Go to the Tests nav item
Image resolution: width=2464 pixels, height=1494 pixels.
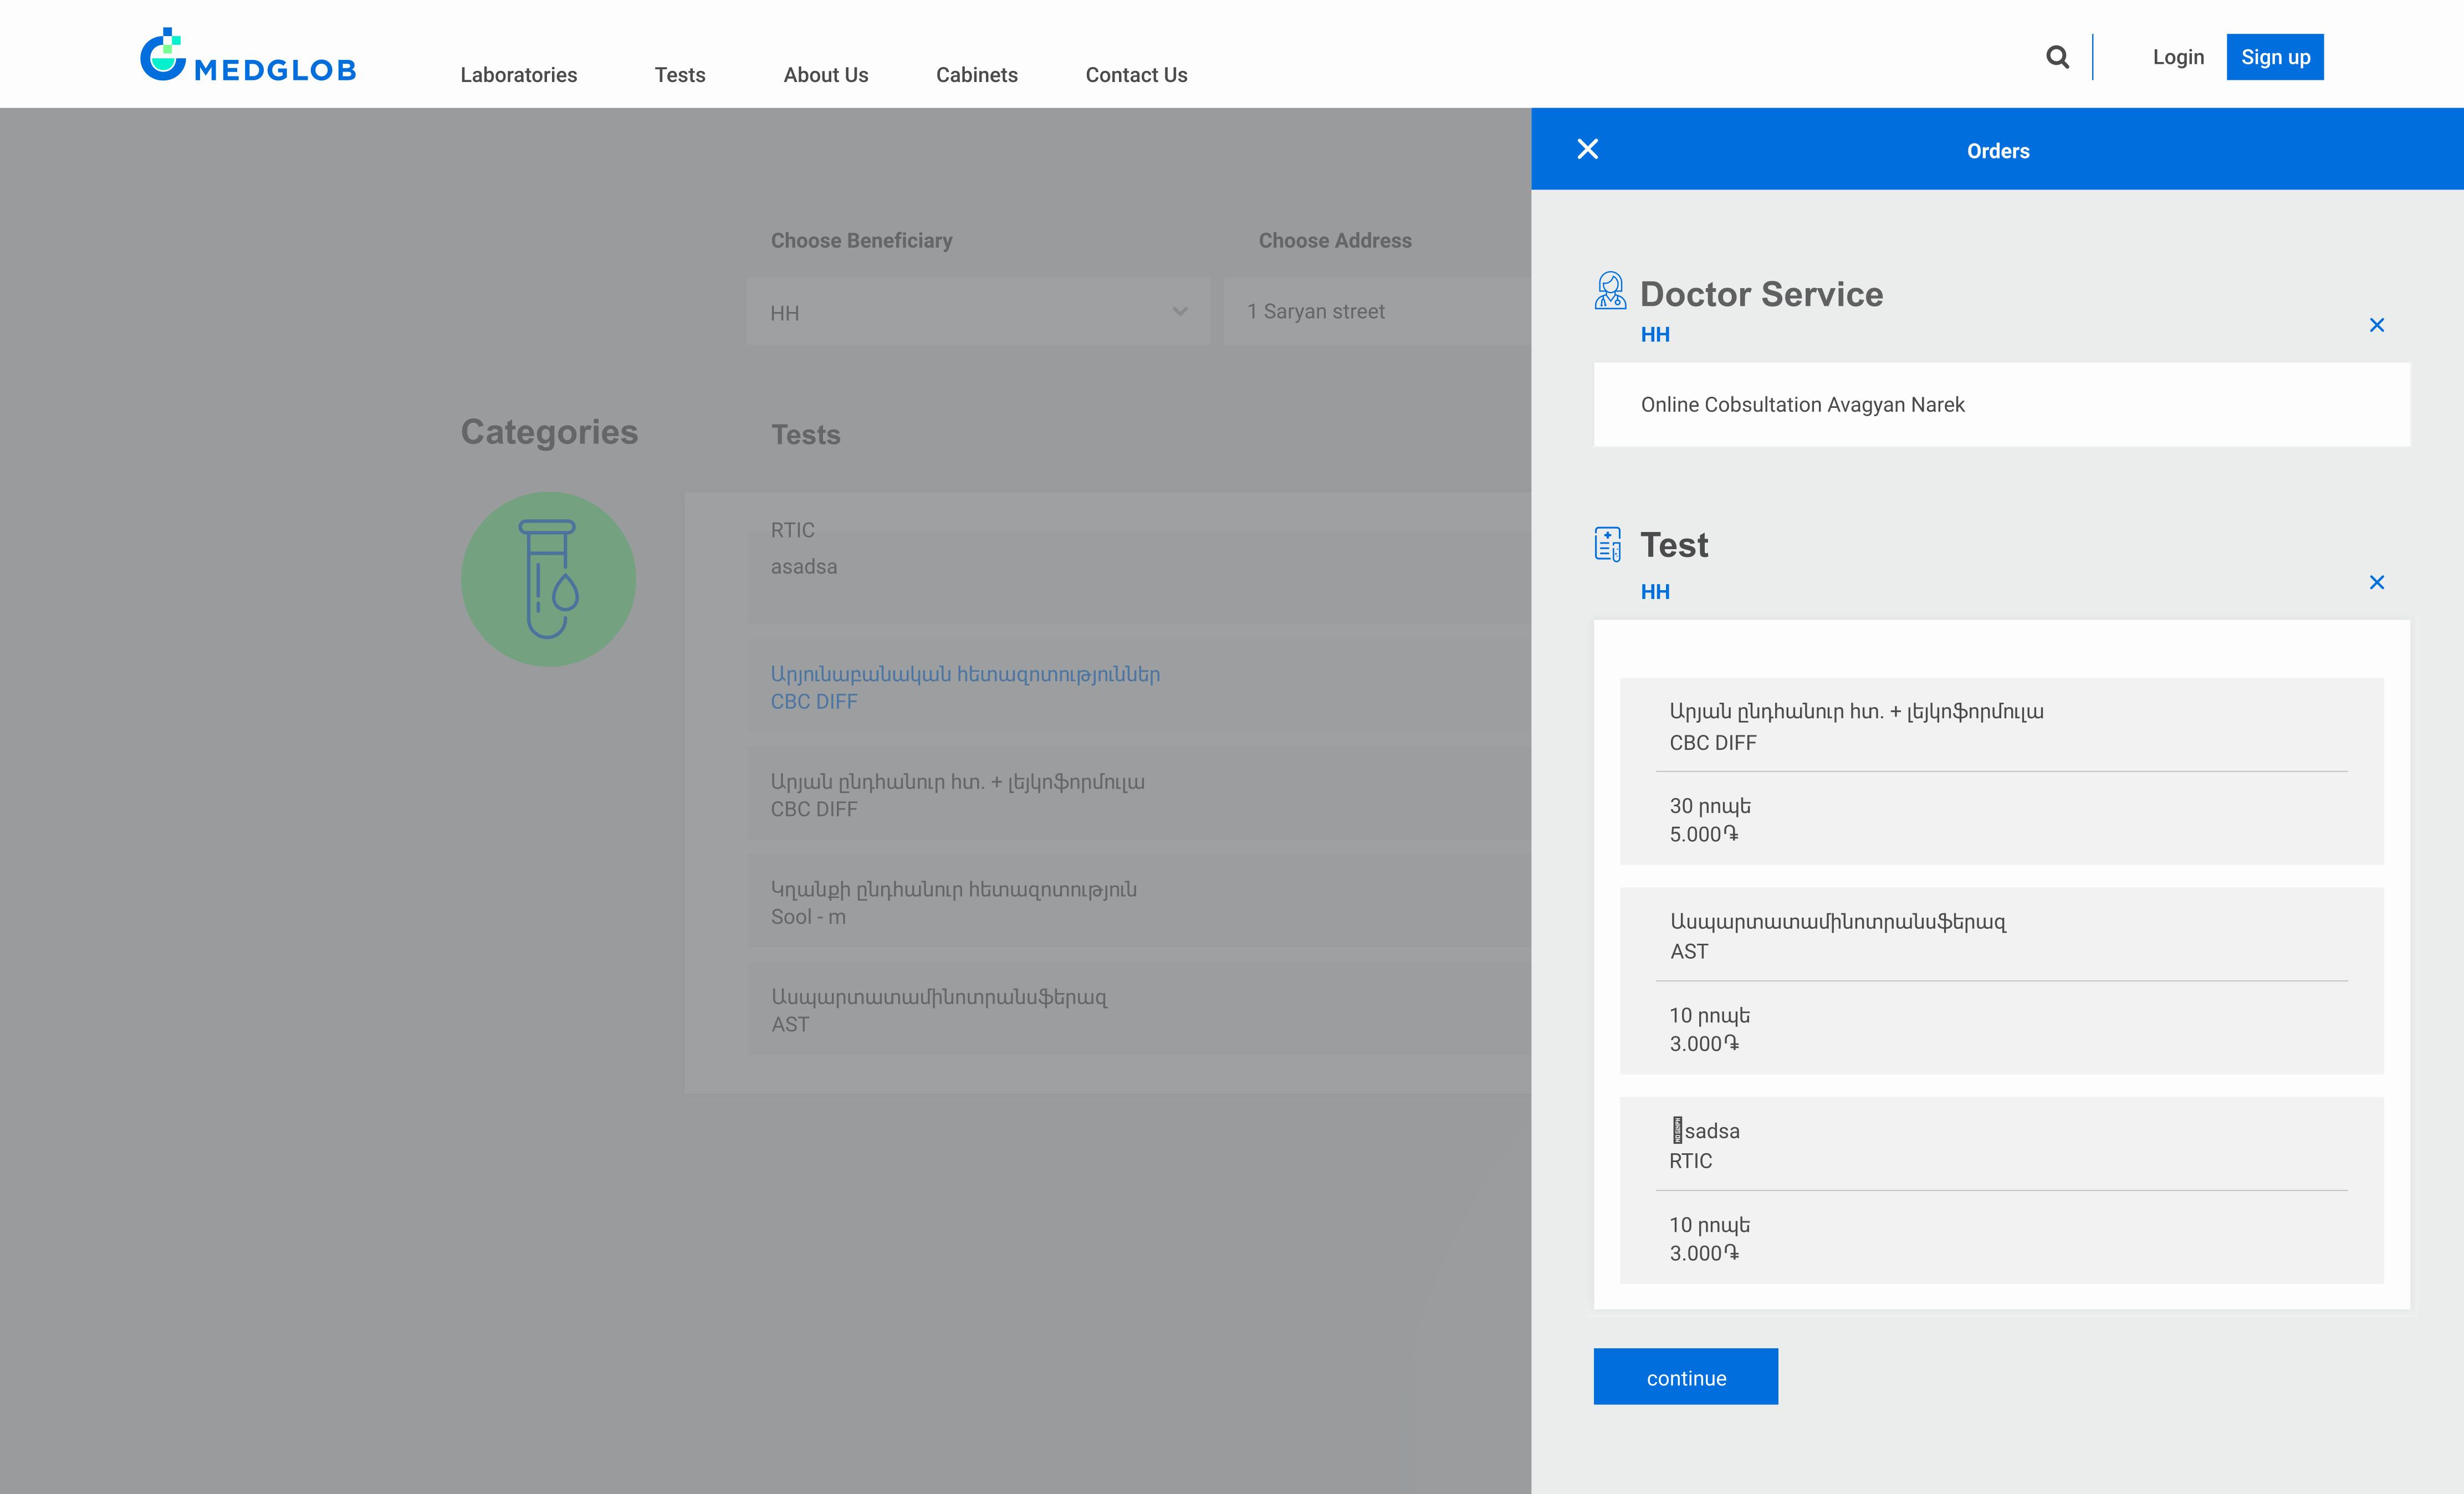[679, 75]
